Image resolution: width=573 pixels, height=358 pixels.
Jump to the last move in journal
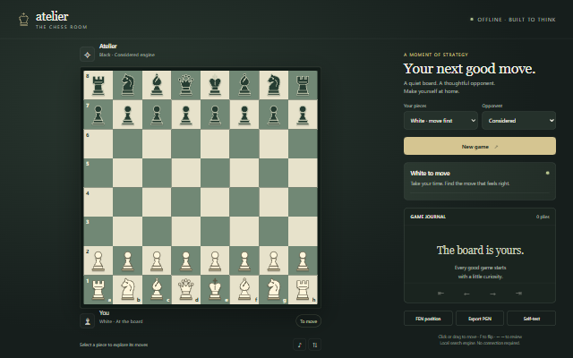[x=518, y=293]
